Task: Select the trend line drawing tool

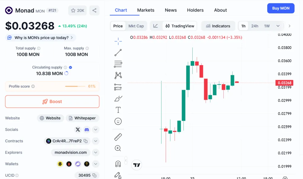Action: click(118, 52)
